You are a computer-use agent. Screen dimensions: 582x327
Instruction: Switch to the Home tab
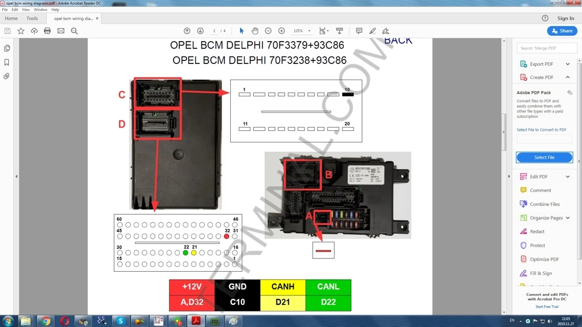[x=11, y=18]
